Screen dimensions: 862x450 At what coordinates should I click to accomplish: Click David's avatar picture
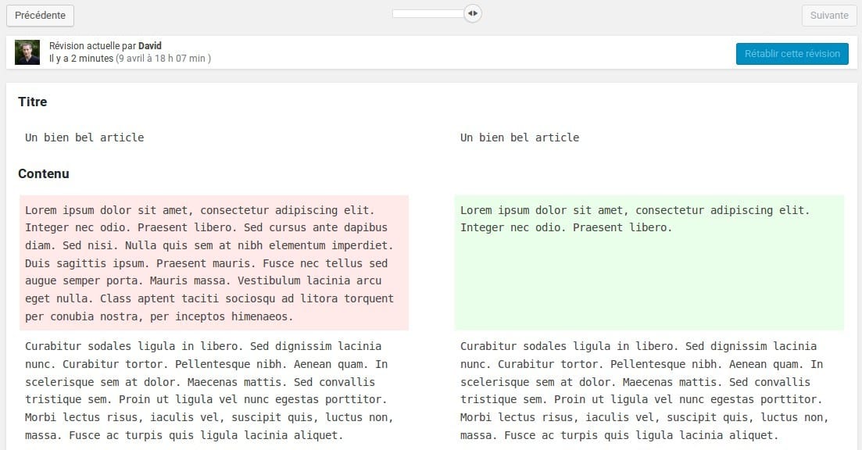pyautogui.click(x=27, y=52)
